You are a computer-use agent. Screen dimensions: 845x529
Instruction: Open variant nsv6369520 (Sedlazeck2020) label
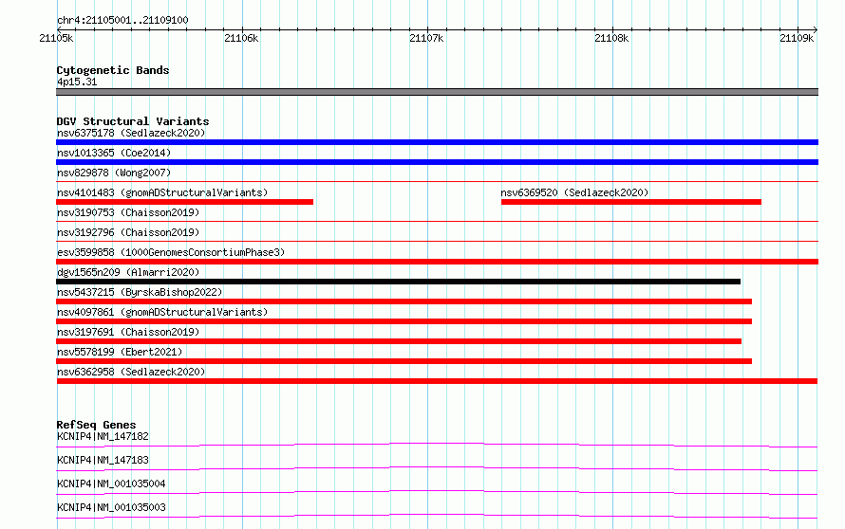[x=574, y=192]
